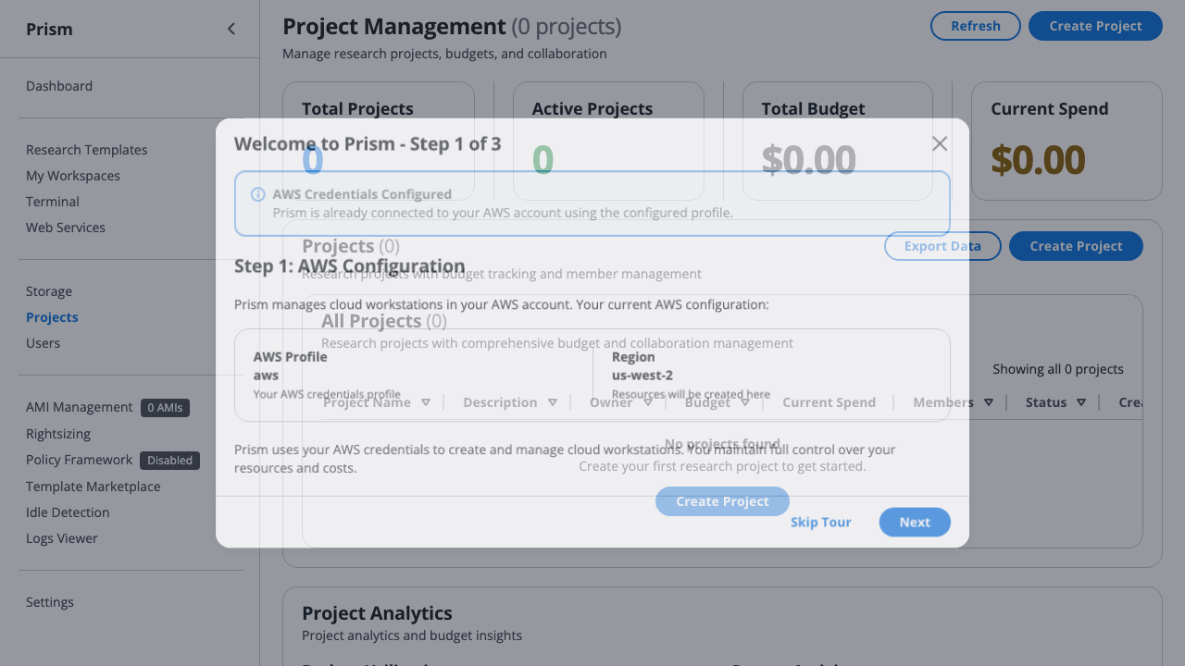Open Web Services
This screenshot has height=666, width=1185.
click(x=66, y=228)
